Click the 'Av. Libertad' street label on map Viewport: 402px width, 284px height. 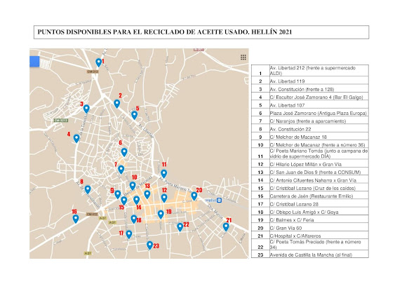point(146,131)
